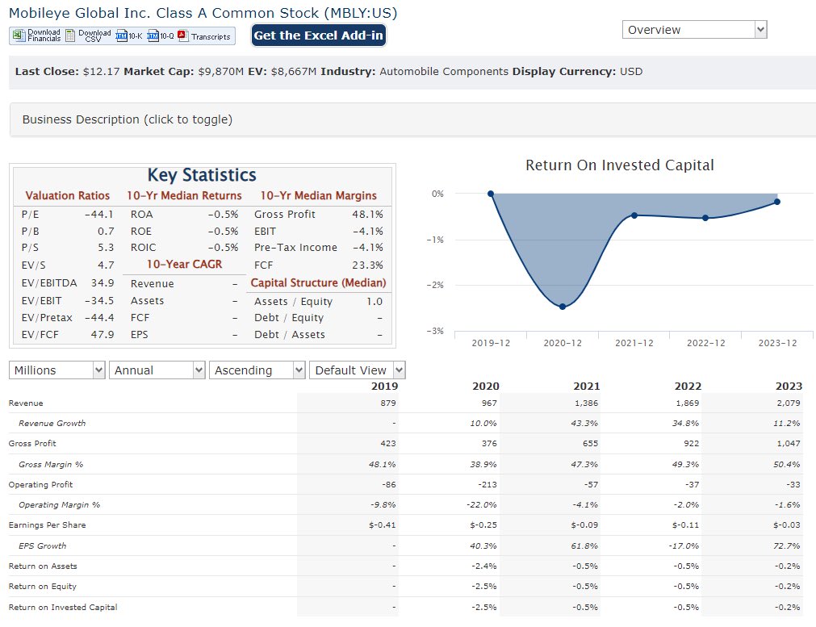
Task: Open the 10-K HTML document icon
Action: (x=121, y=36)
